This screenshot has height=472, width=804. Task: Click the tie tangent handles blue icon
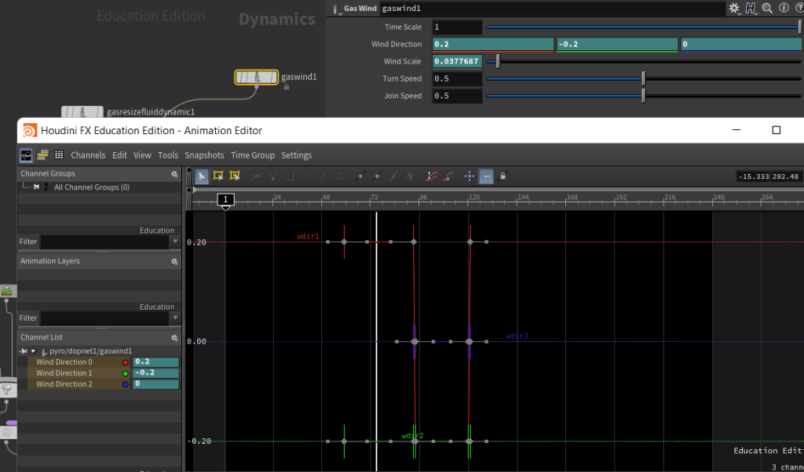(377, 176)
